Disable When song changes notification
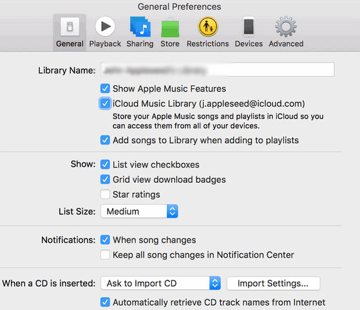The width and height of the screenshot is (360, 310). pyautogui.click(x=105, y=240)
